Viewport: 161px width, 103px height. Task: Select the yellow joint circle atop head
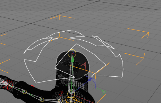pyautogui.click(x=72, y=53)
